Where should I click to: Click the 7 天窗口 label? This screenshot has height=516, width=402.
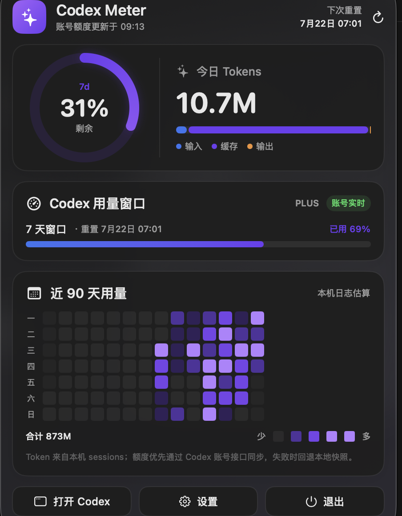(x=46, y=229)
